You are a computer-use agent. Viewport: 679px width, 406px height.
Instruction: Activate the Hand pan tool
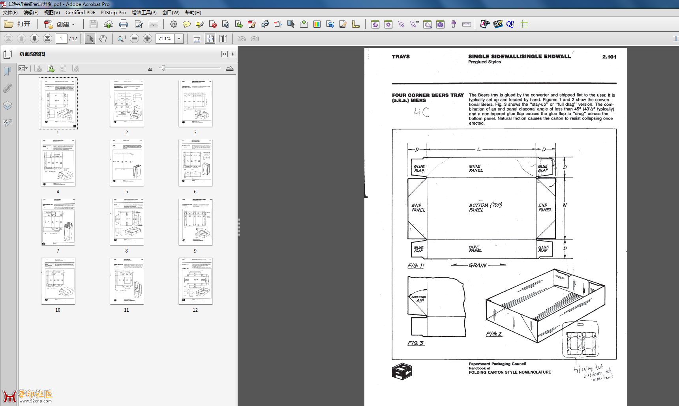pos(103,38)
